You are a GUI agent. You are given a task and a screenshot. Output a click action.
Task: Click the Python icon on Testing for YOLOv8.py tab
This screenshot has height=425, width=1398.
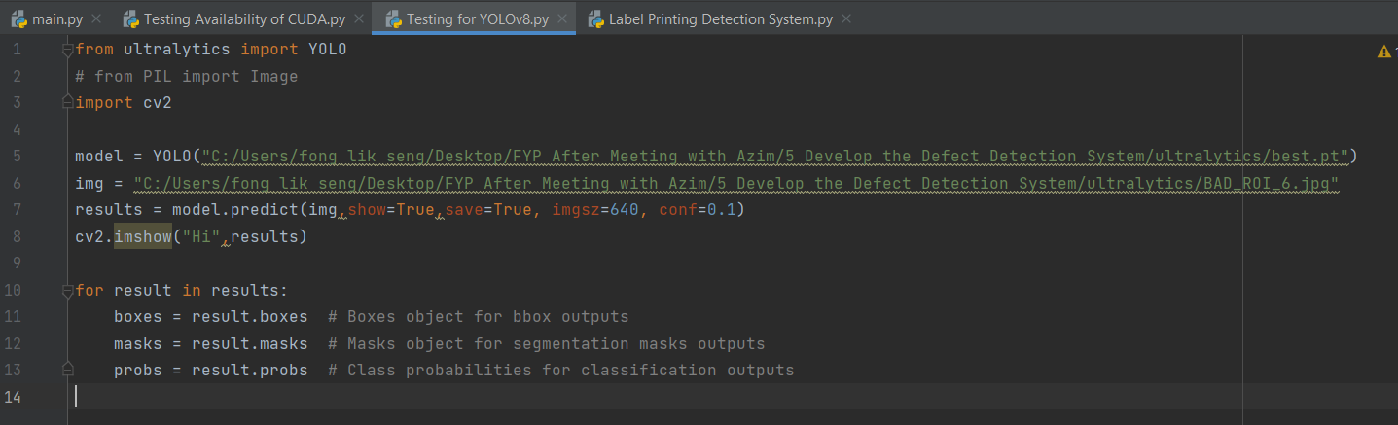pyautogui.click(x=393, y=18)
